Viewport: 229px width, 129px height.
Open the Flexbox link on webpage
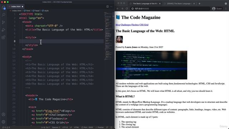coord(135,25)
